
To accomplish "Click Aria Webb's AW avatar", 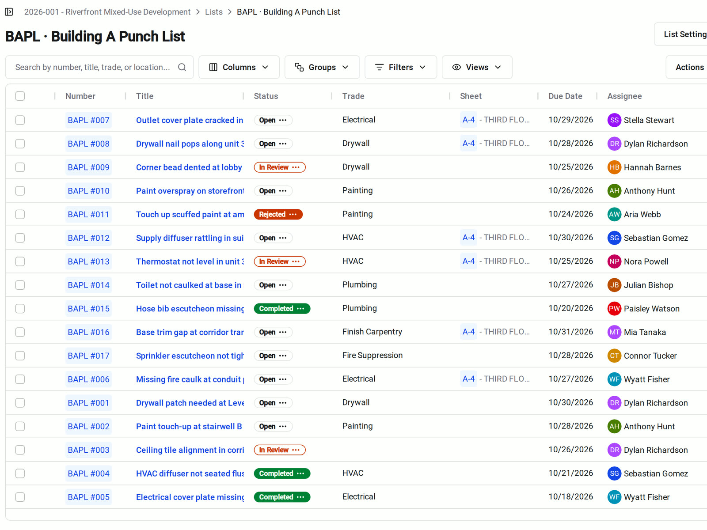I will coord(614,214).
